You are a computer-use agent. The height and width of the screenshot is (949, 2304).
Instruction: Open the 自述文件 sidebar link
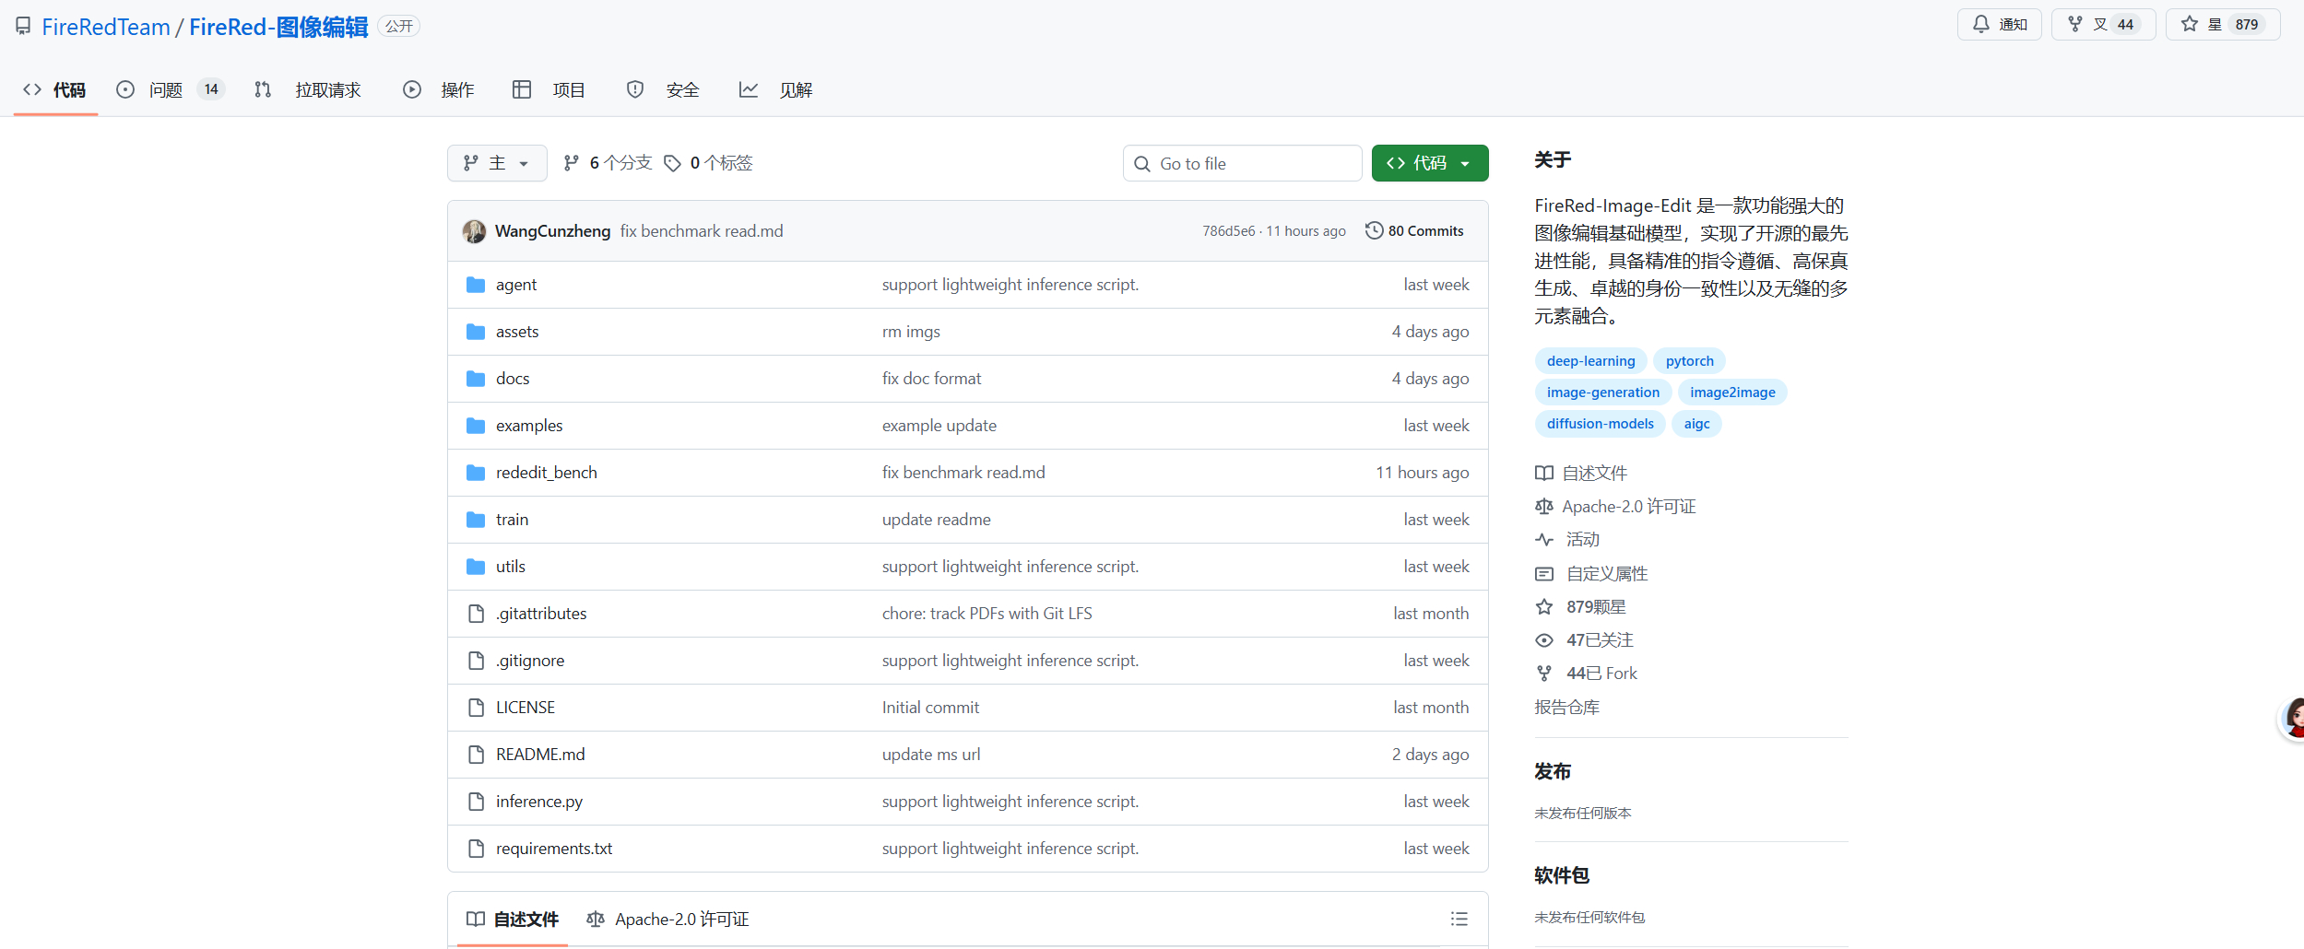(1581, 474)
